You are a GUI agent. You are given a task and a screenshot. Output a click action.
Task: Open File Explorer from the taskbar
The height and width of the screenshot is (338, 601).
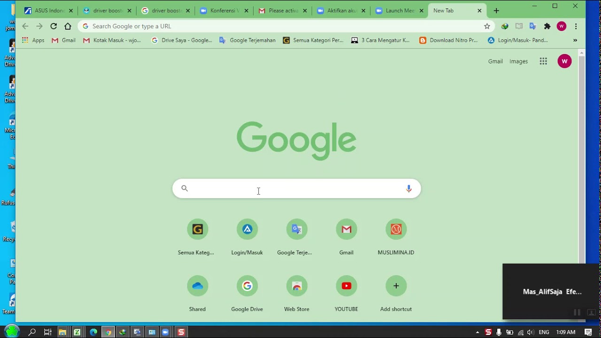62,332
